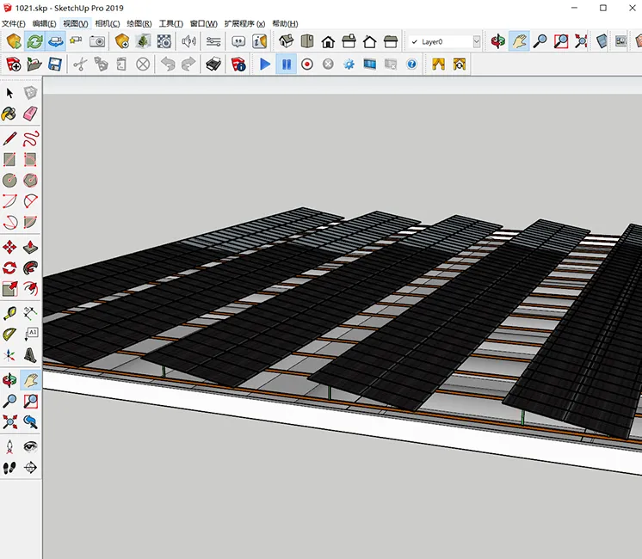
Task: Click the floppy disk Save icon
Action: [x=54, y=64]
